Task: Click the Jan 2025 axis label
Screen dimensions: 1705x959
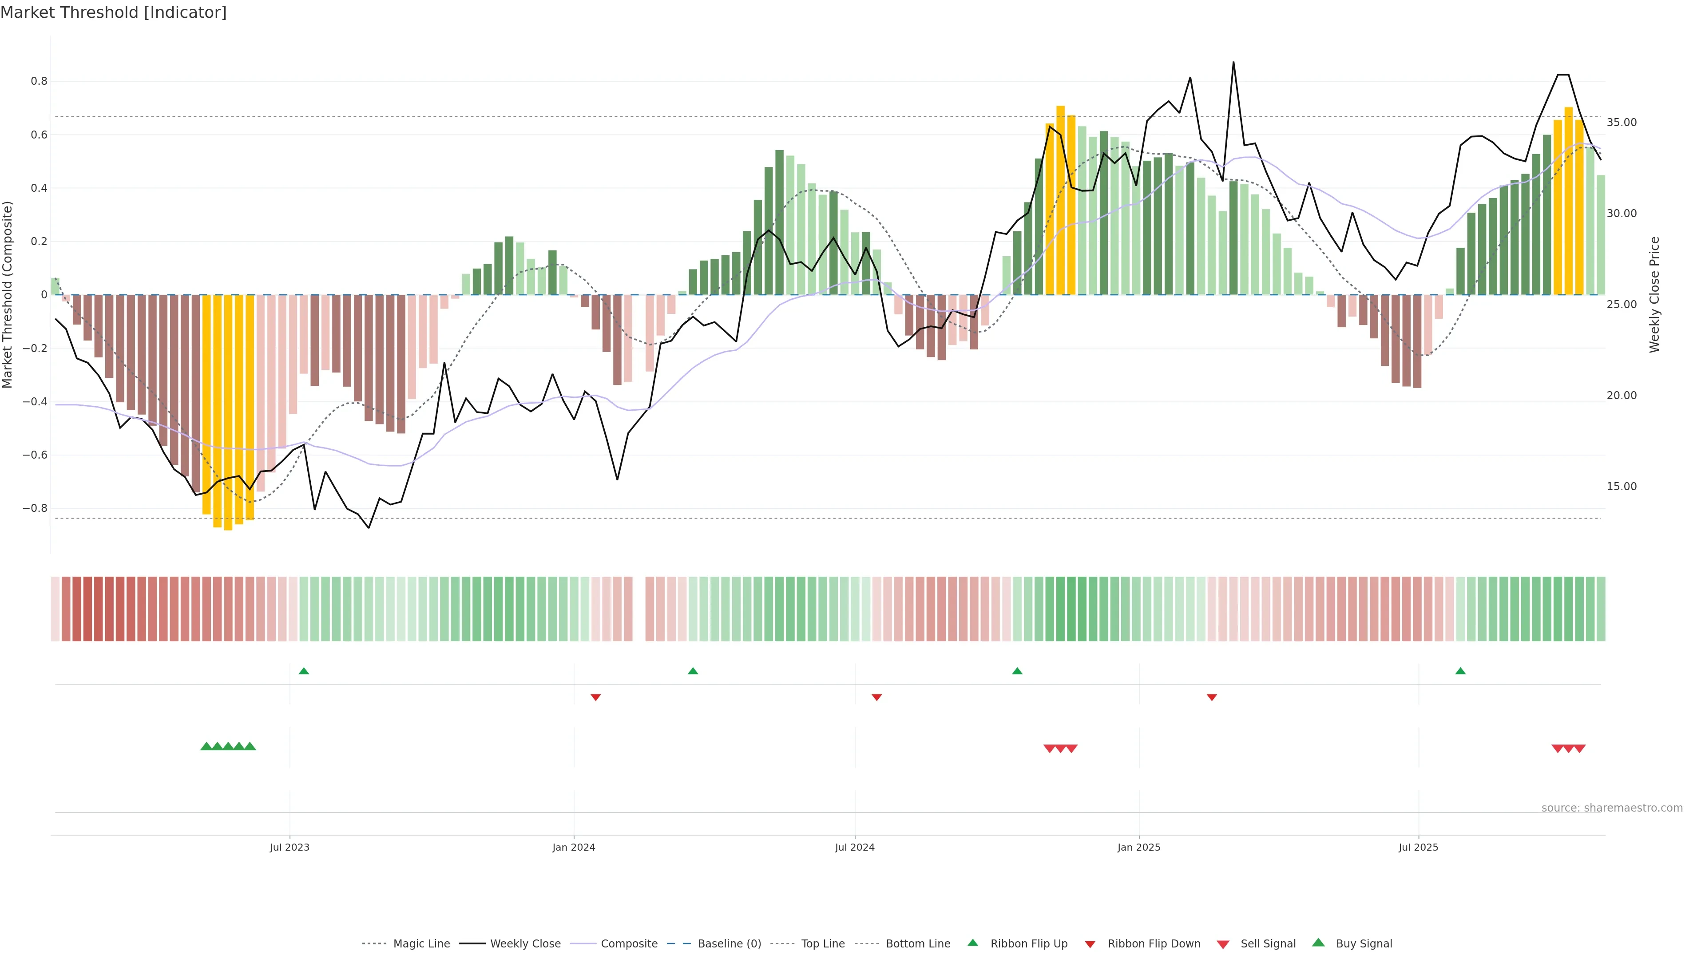Action: click(1138, 847)
